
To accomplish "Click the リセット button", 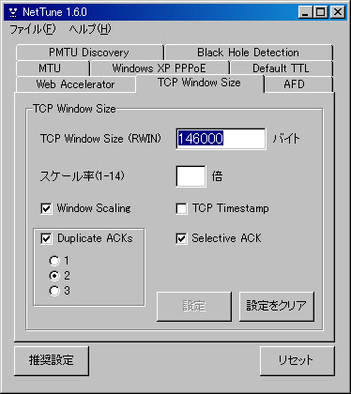I will (x=297, y=361).
